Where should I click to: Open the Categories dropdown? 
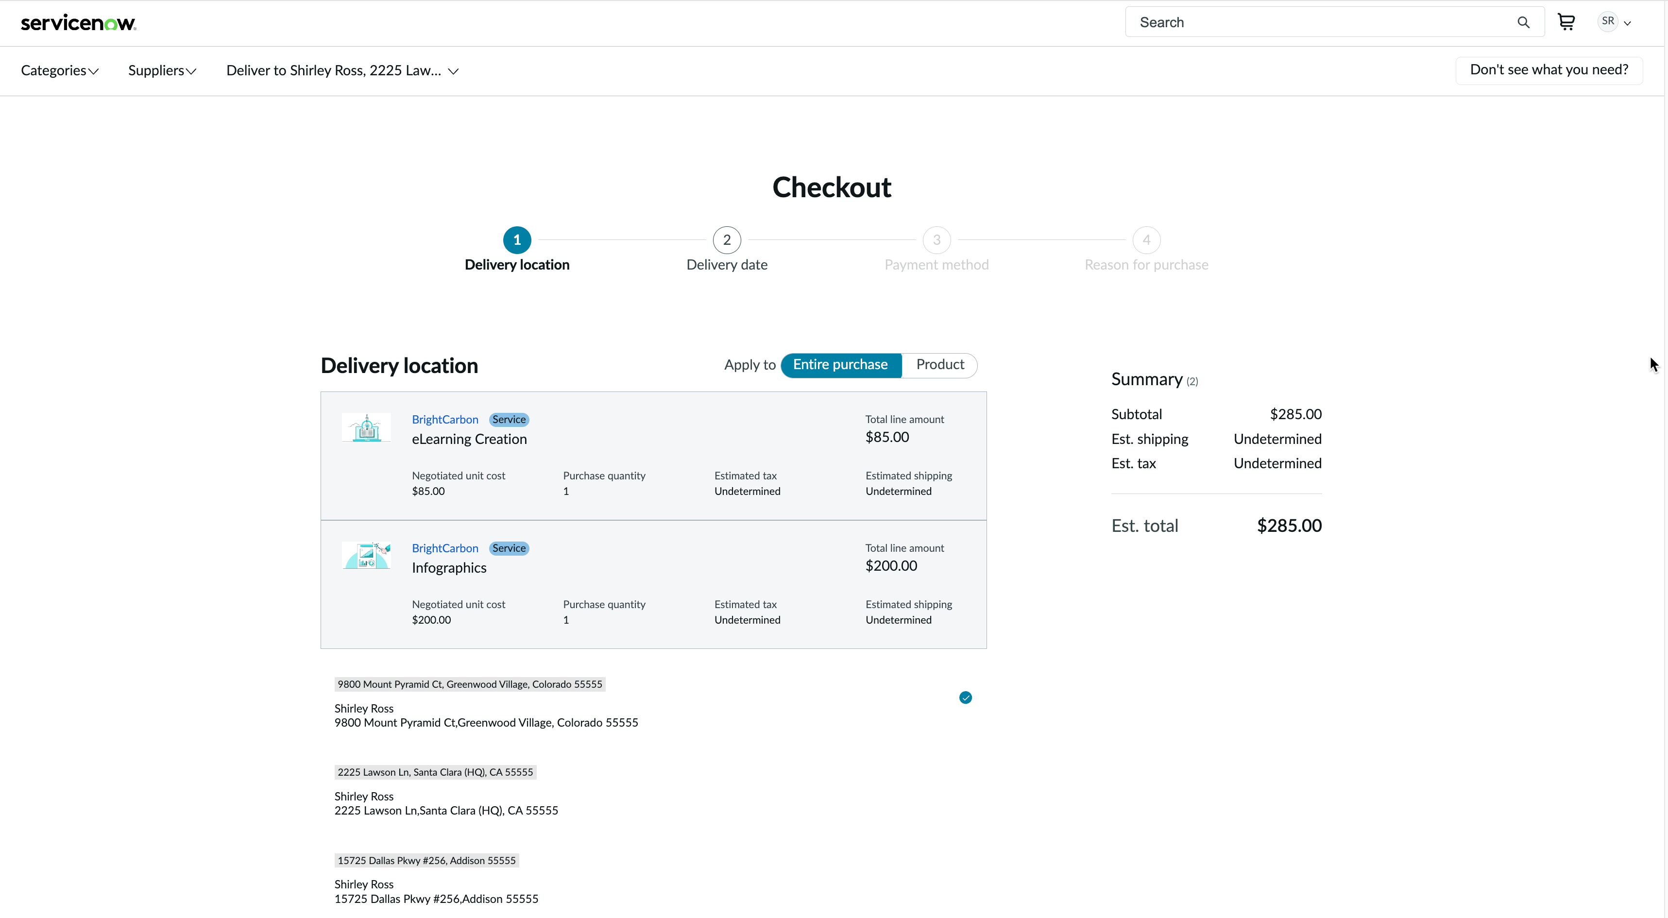pos(60,70)
